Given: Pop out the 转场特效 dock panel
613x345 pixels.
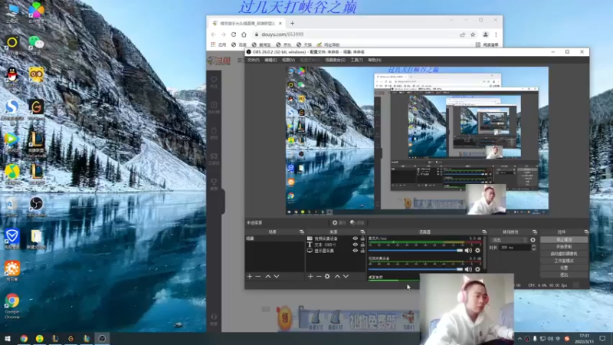Looking at the screenshot, I should (x=534, y=232).
